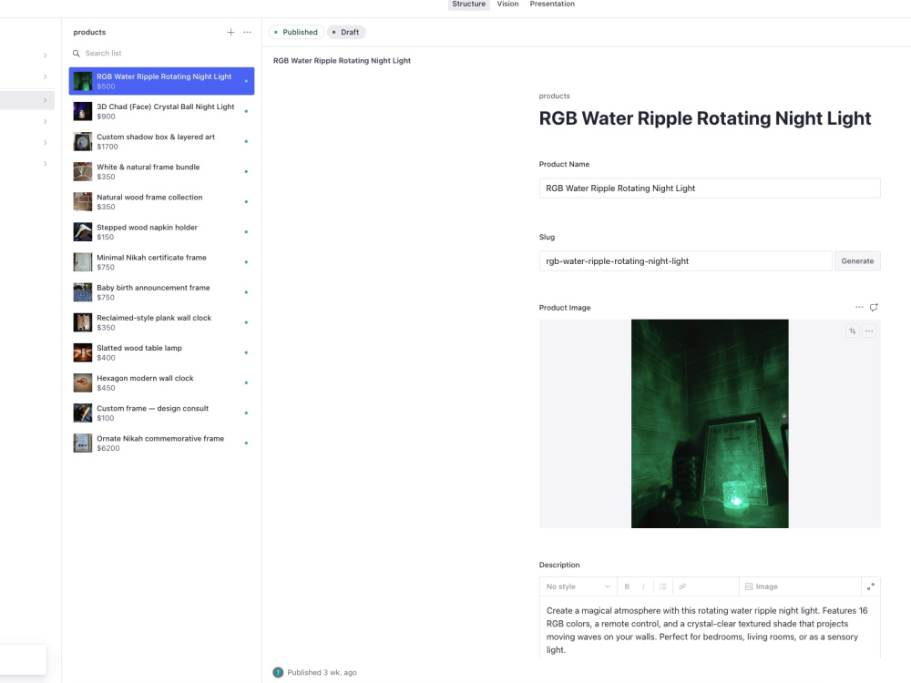Select the Draft version chip
The width and height of the screenshot is (911, 683).
pos(345,32)
